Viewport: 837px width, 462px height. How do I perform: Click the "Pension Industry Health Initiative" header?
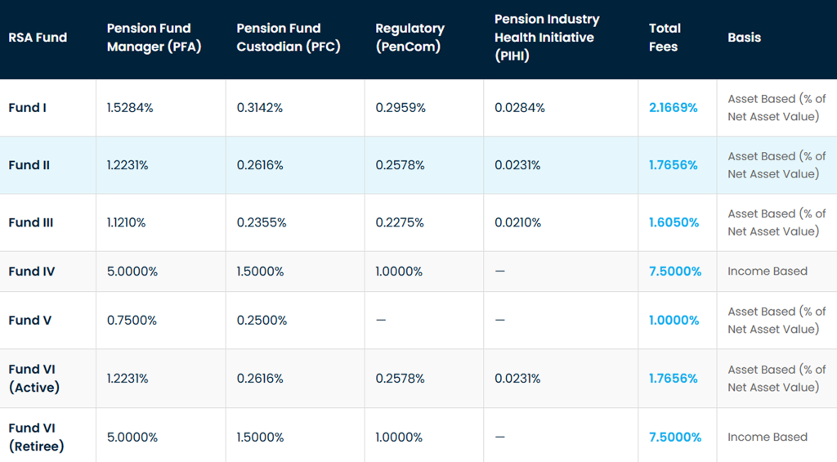547,37
